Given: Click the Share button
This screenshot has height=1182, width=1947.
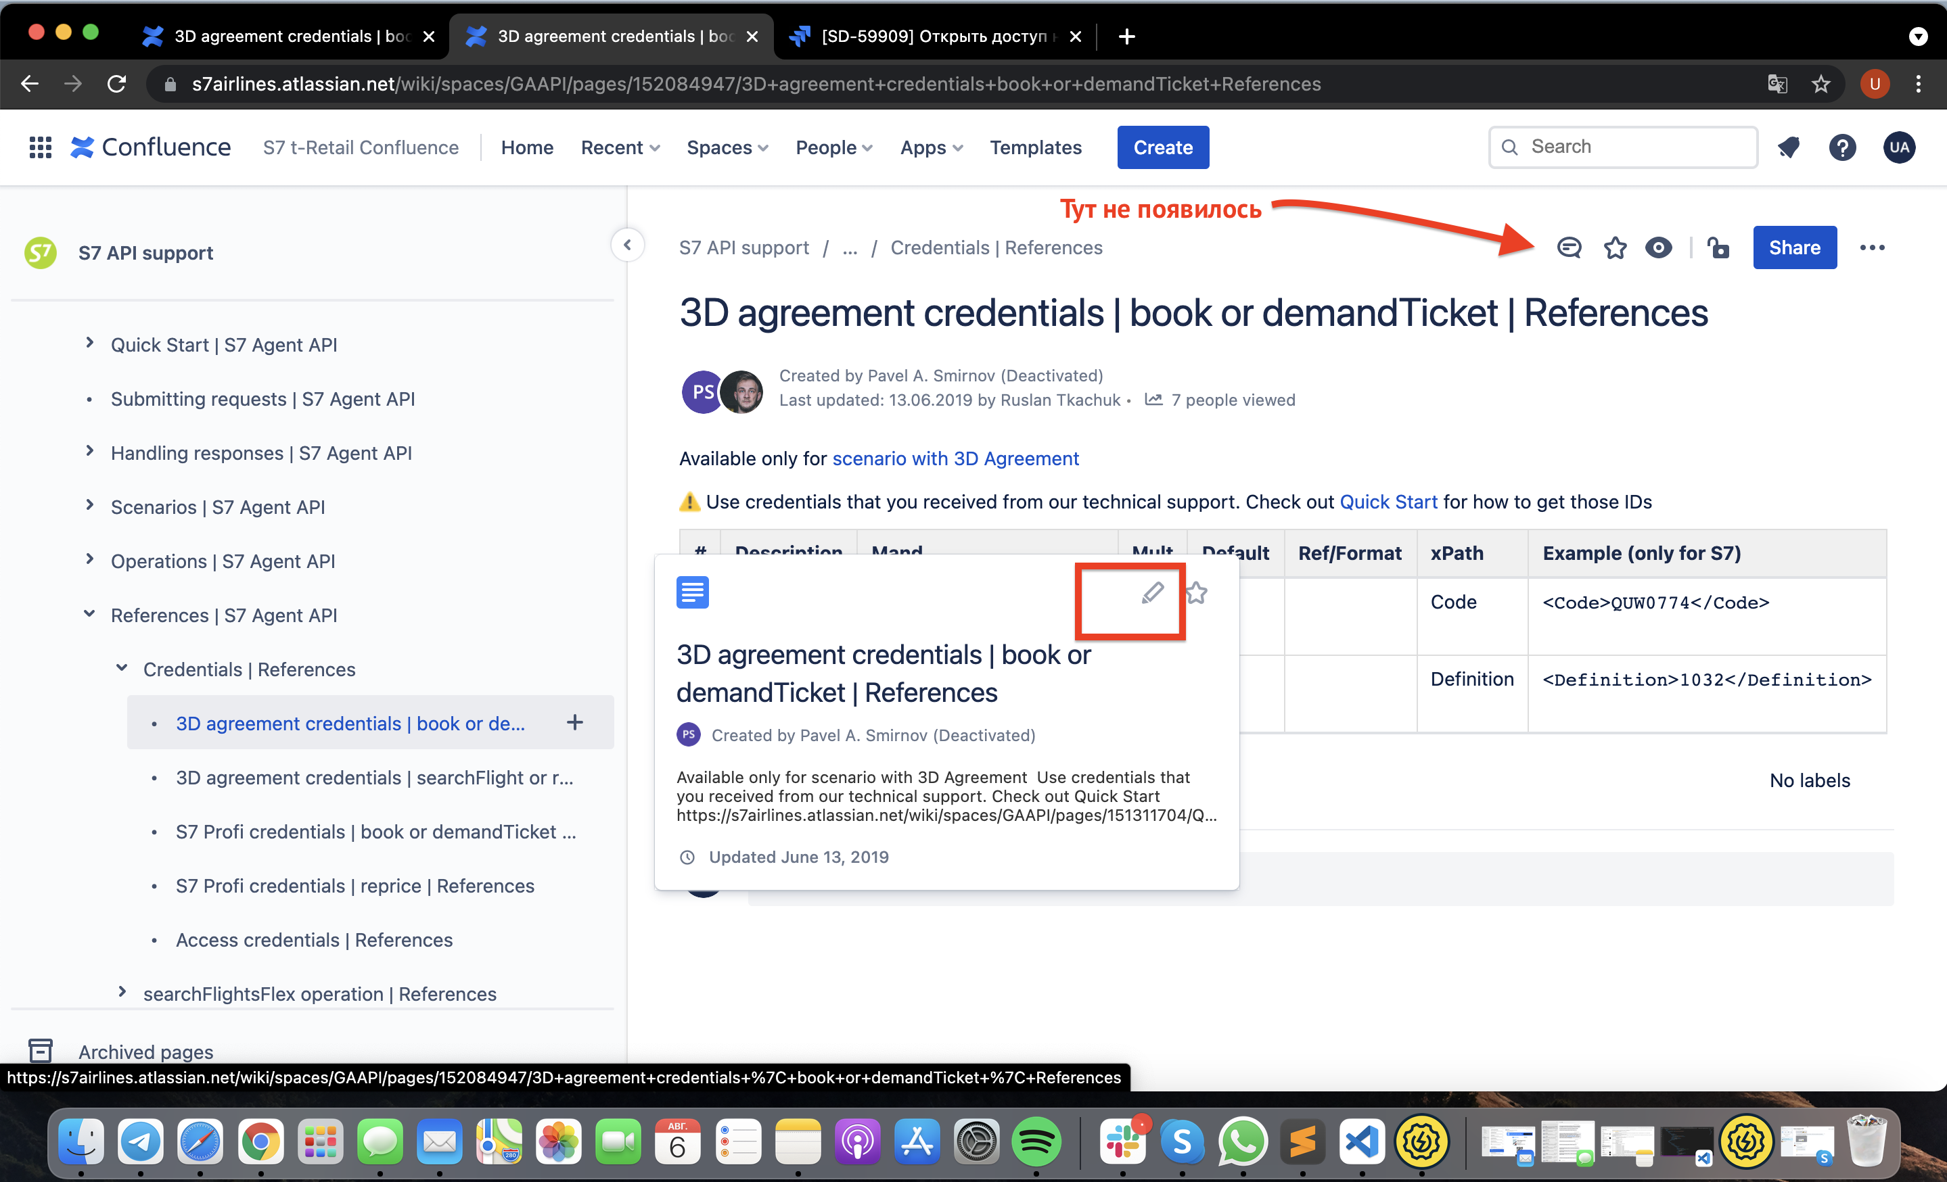Looking at the screenshot, I should pyautogui.click(x=1795, y=248).
